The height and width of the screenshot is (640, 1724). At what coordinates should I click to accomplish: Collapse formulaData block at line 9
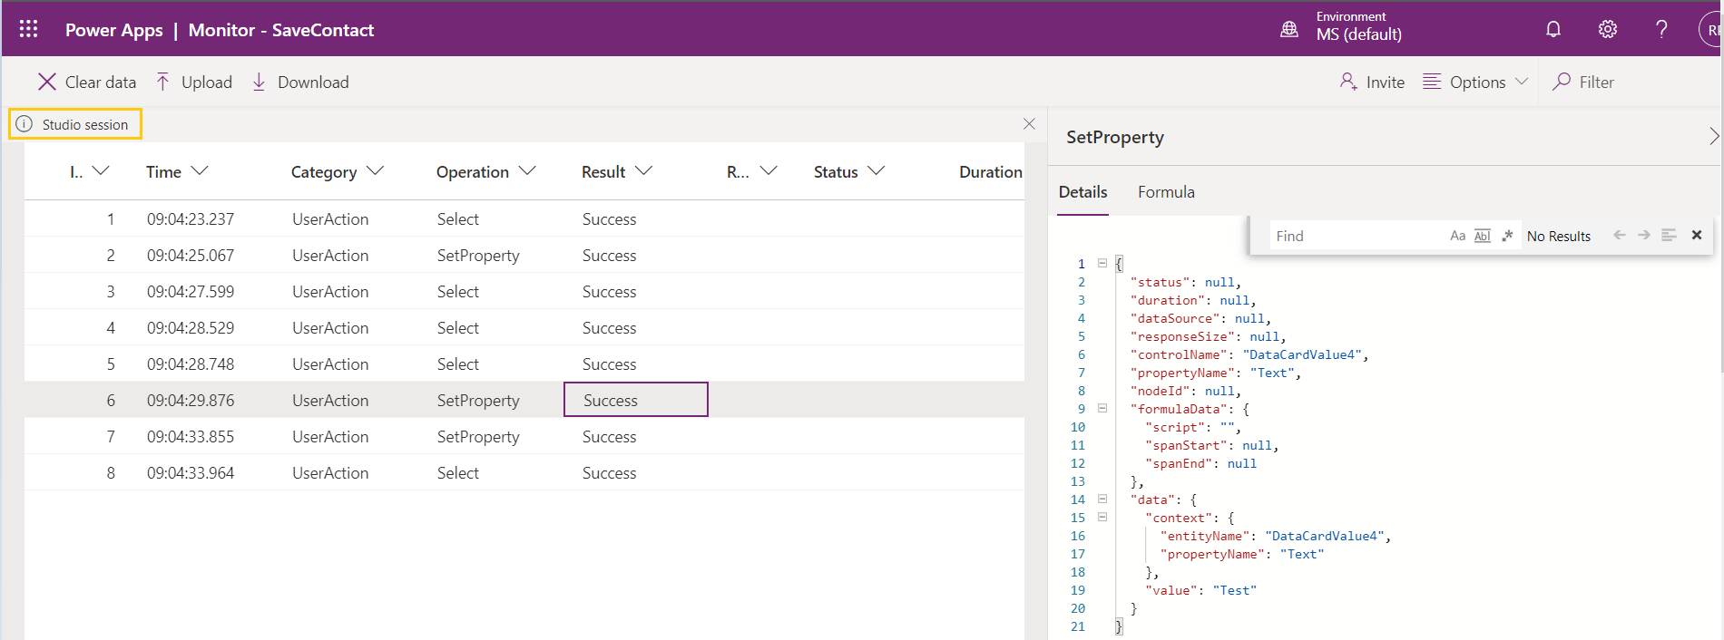point(1102,408)
